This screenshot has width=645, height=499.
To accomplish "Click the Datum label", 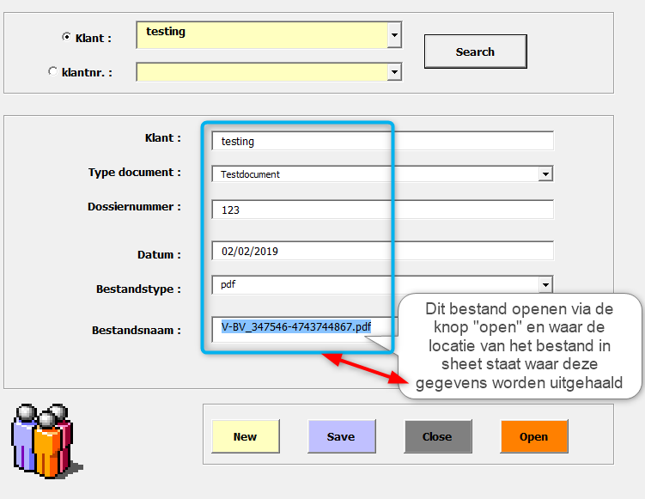I will pos(159,254).
